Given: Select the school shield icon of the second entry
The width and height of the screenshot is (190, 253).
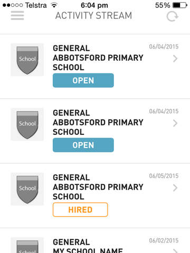Looking at the screenshot, I should (27, 124).
